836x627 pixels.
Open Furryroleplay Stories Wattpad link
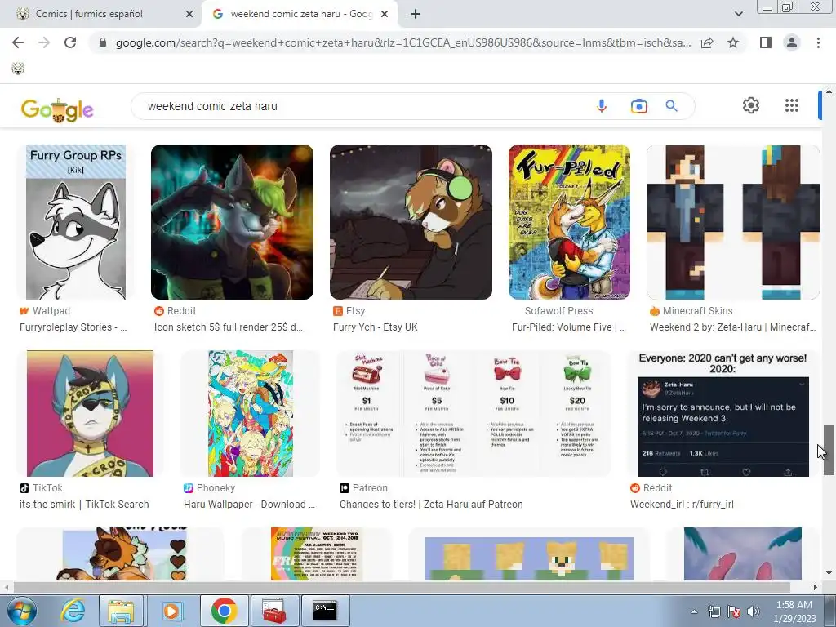[x=73, y=327]
